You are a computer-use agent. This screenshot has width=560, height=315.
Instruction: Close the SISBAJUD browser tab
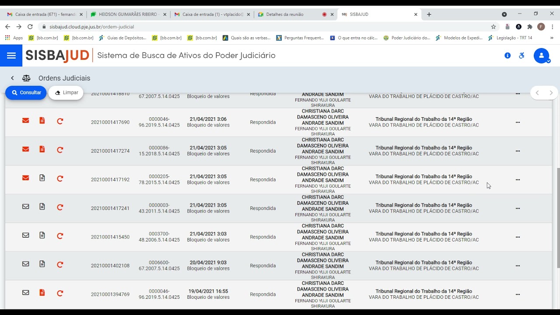[416, 14]
